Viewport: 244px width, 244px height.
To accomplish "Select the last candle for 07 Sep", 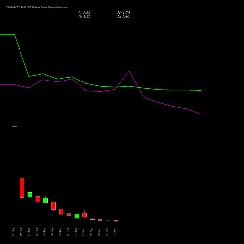I will [116, 221].
